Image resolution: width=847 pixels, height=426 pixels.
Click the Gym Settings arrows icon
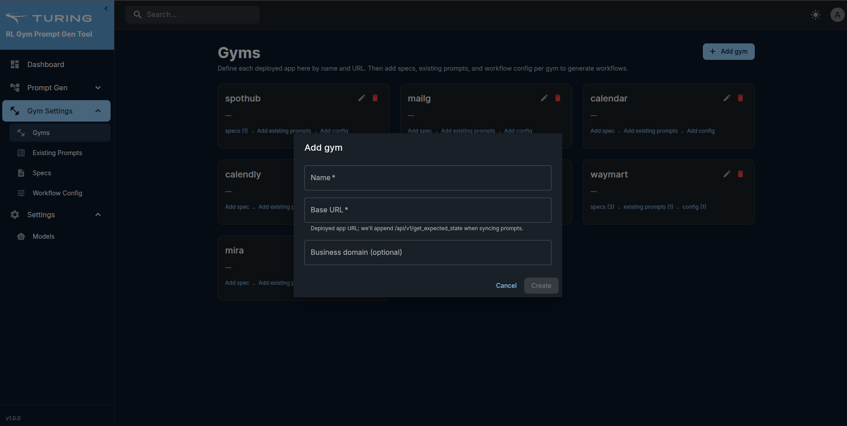[x=15, y=111]
